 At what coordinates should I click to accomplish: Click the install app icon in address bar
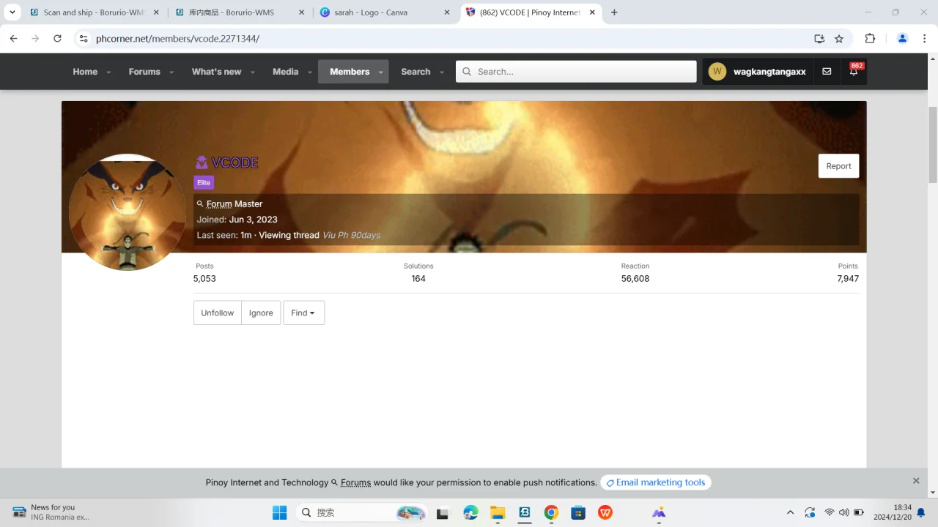[819, 39]
